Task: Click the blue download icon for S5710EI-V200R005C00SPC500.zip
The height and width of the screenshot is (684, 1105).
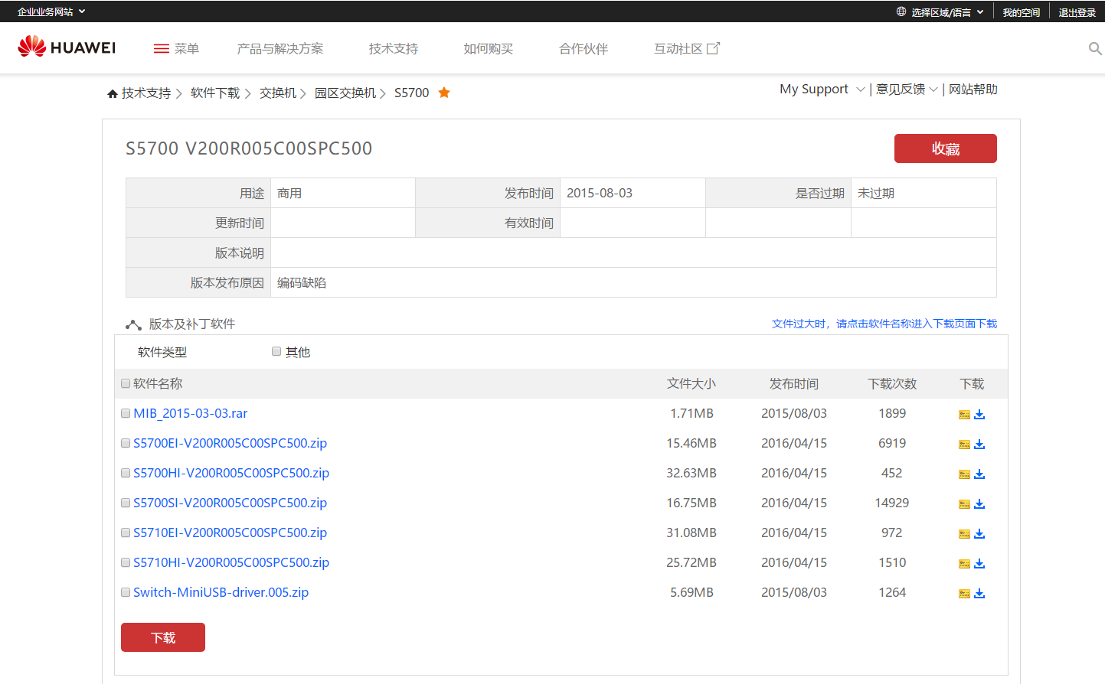Action: pyautogui.click(x=979, y=533)
